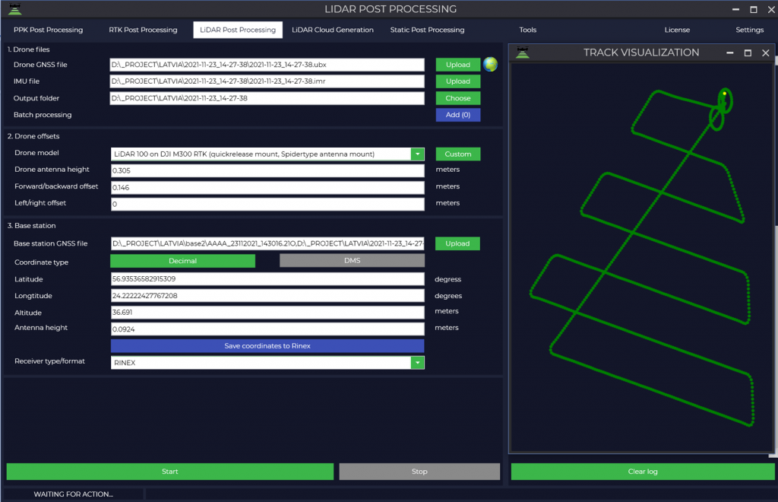Screen dimensions: 778x502
Task: Click Save coordinates to Rinex
Action: pos(267,346)
